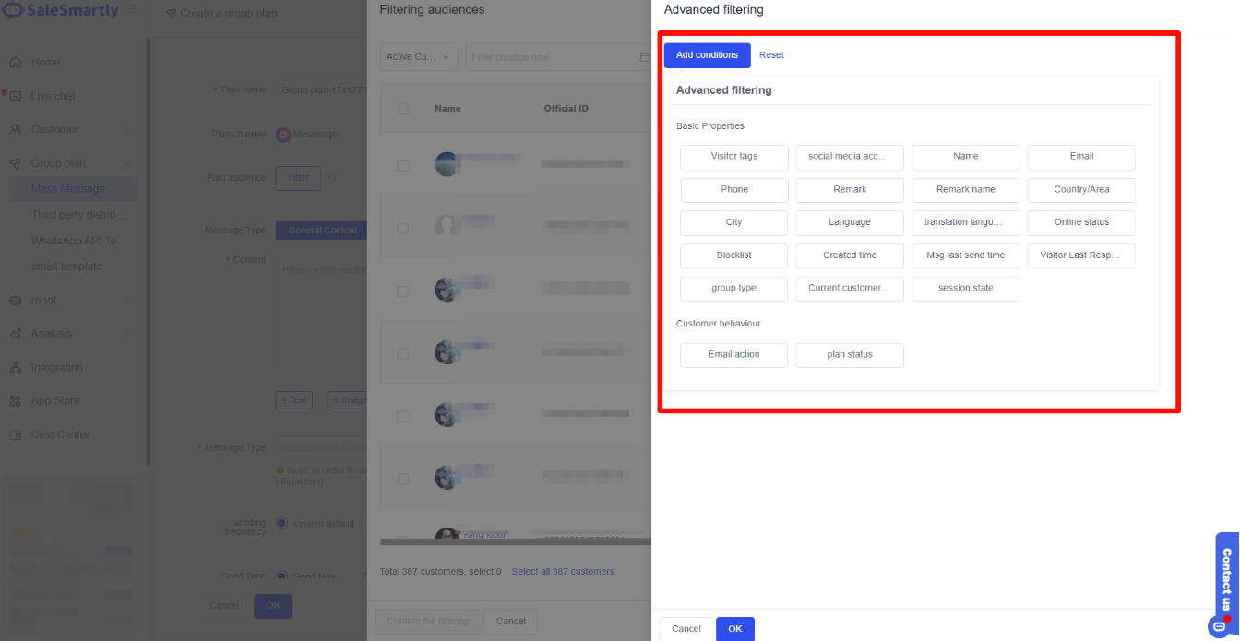1240x641 pixels.
Task: Toggle the select-all checkbox beside Name header
Action: tap(402, 109)
